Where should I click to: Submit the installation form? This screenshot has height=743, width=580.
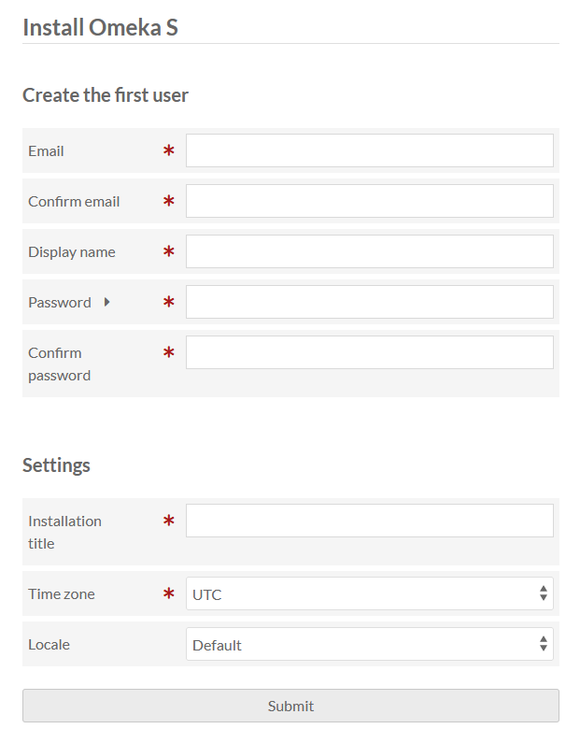pyautogui.click(x=290, y=706)
